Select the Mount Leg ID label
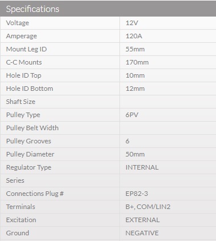This screenshot has width=216, height=241. coord(26,49)
